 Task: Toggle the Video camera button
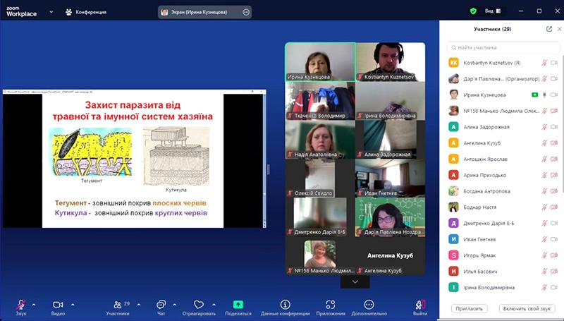(58, 304)
